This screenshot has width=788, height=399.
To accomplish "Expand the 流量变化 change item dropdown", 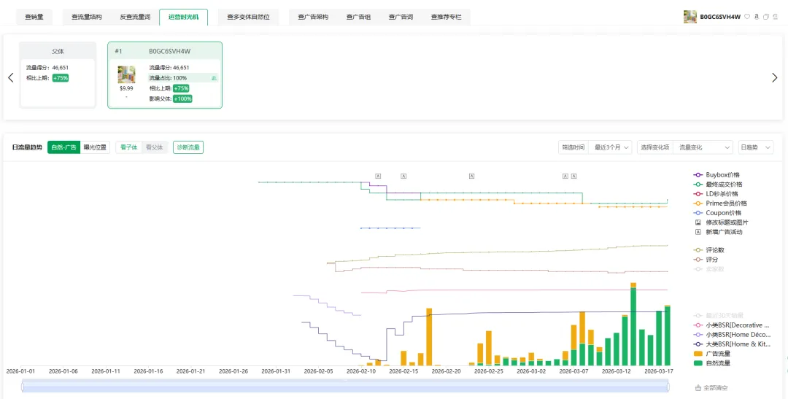I will 703,147.
